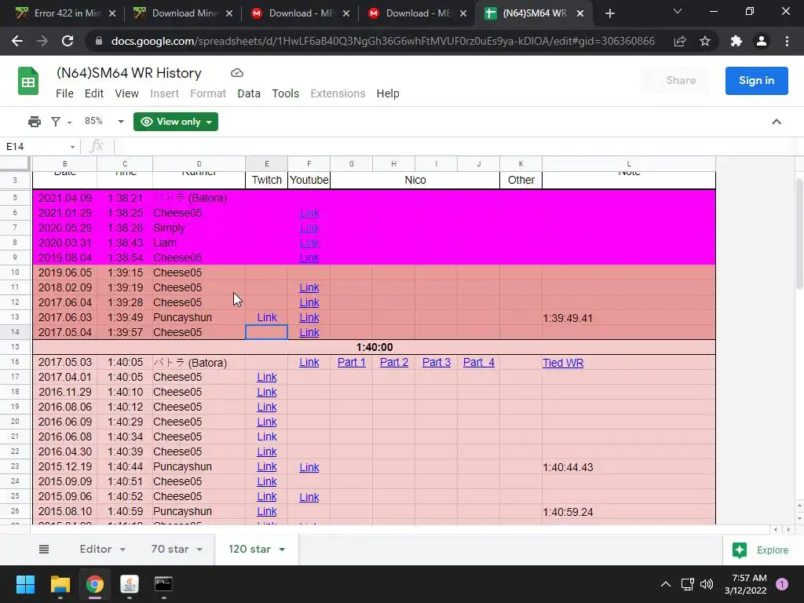The height and width of the screenshot is (603, 804).
Task: Click Chrome icon in taskbar
Action: pyautogui.click(x=95, y=584)
